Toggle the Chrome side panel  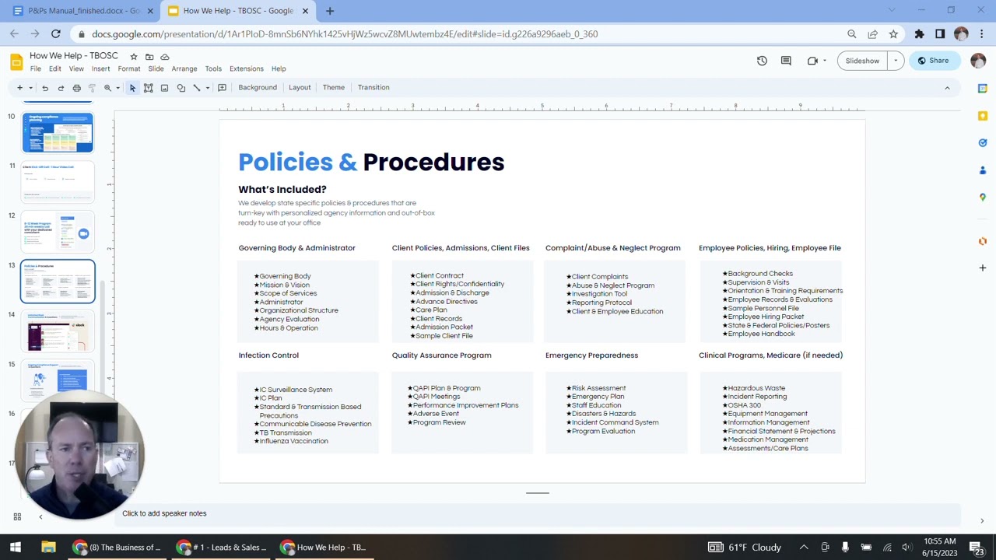point(940,34)
